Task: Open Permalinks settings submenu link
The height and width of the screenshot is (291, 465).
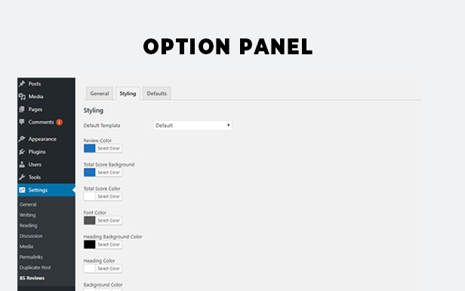Action: (31, 257)
